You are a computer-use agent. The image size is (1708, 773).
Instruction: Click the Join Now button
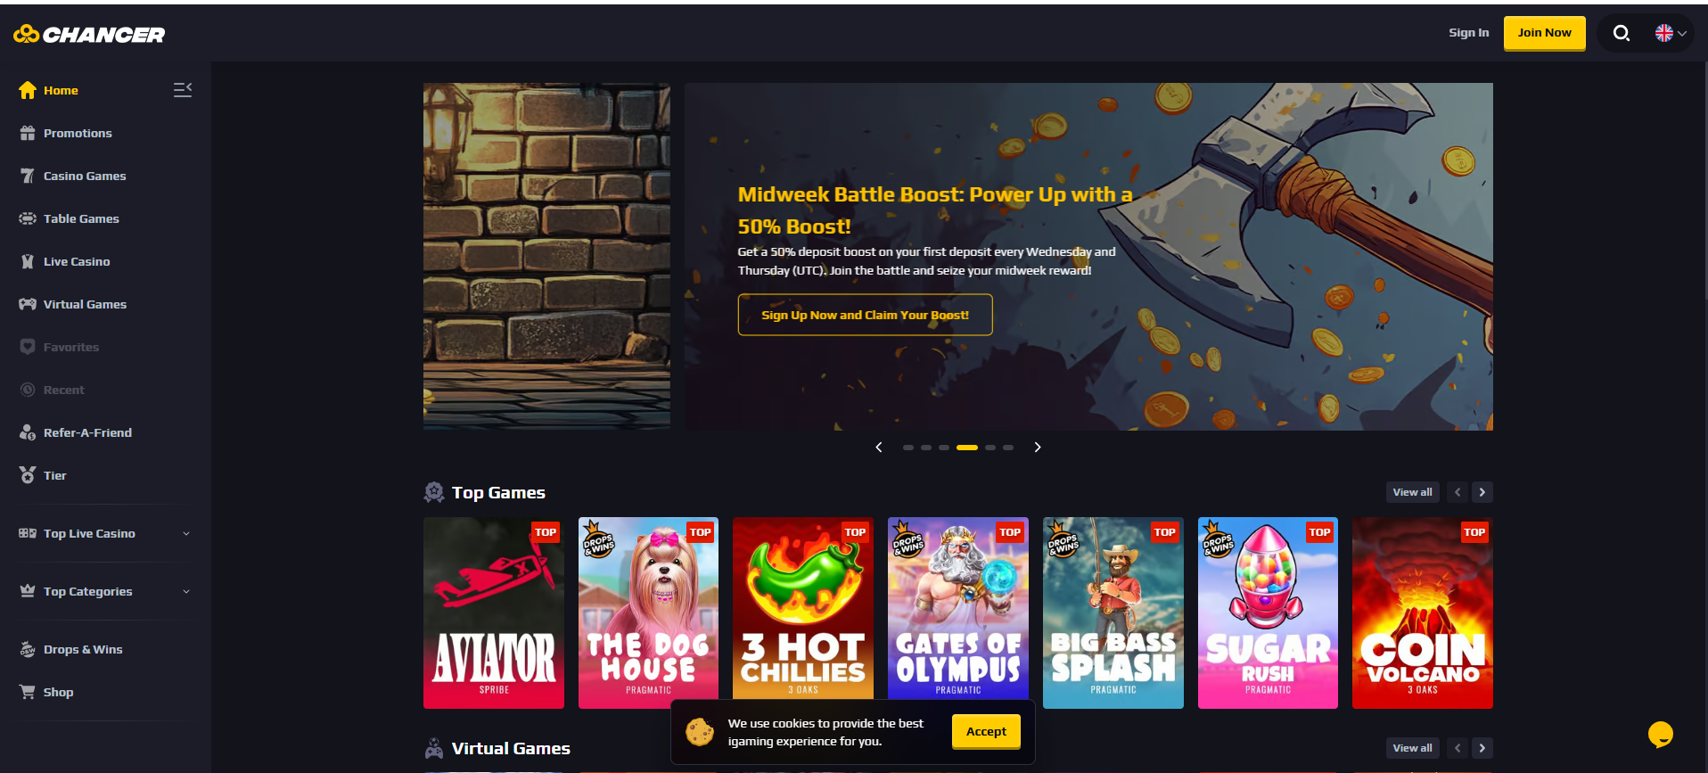click(1545, 33)
